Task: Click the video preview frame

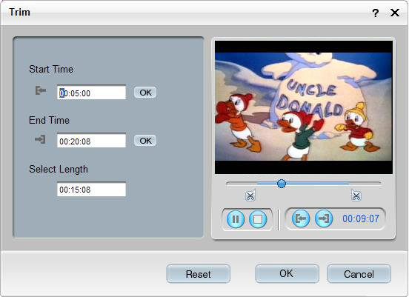Action: pyautogui.click(x=304, y=107)
